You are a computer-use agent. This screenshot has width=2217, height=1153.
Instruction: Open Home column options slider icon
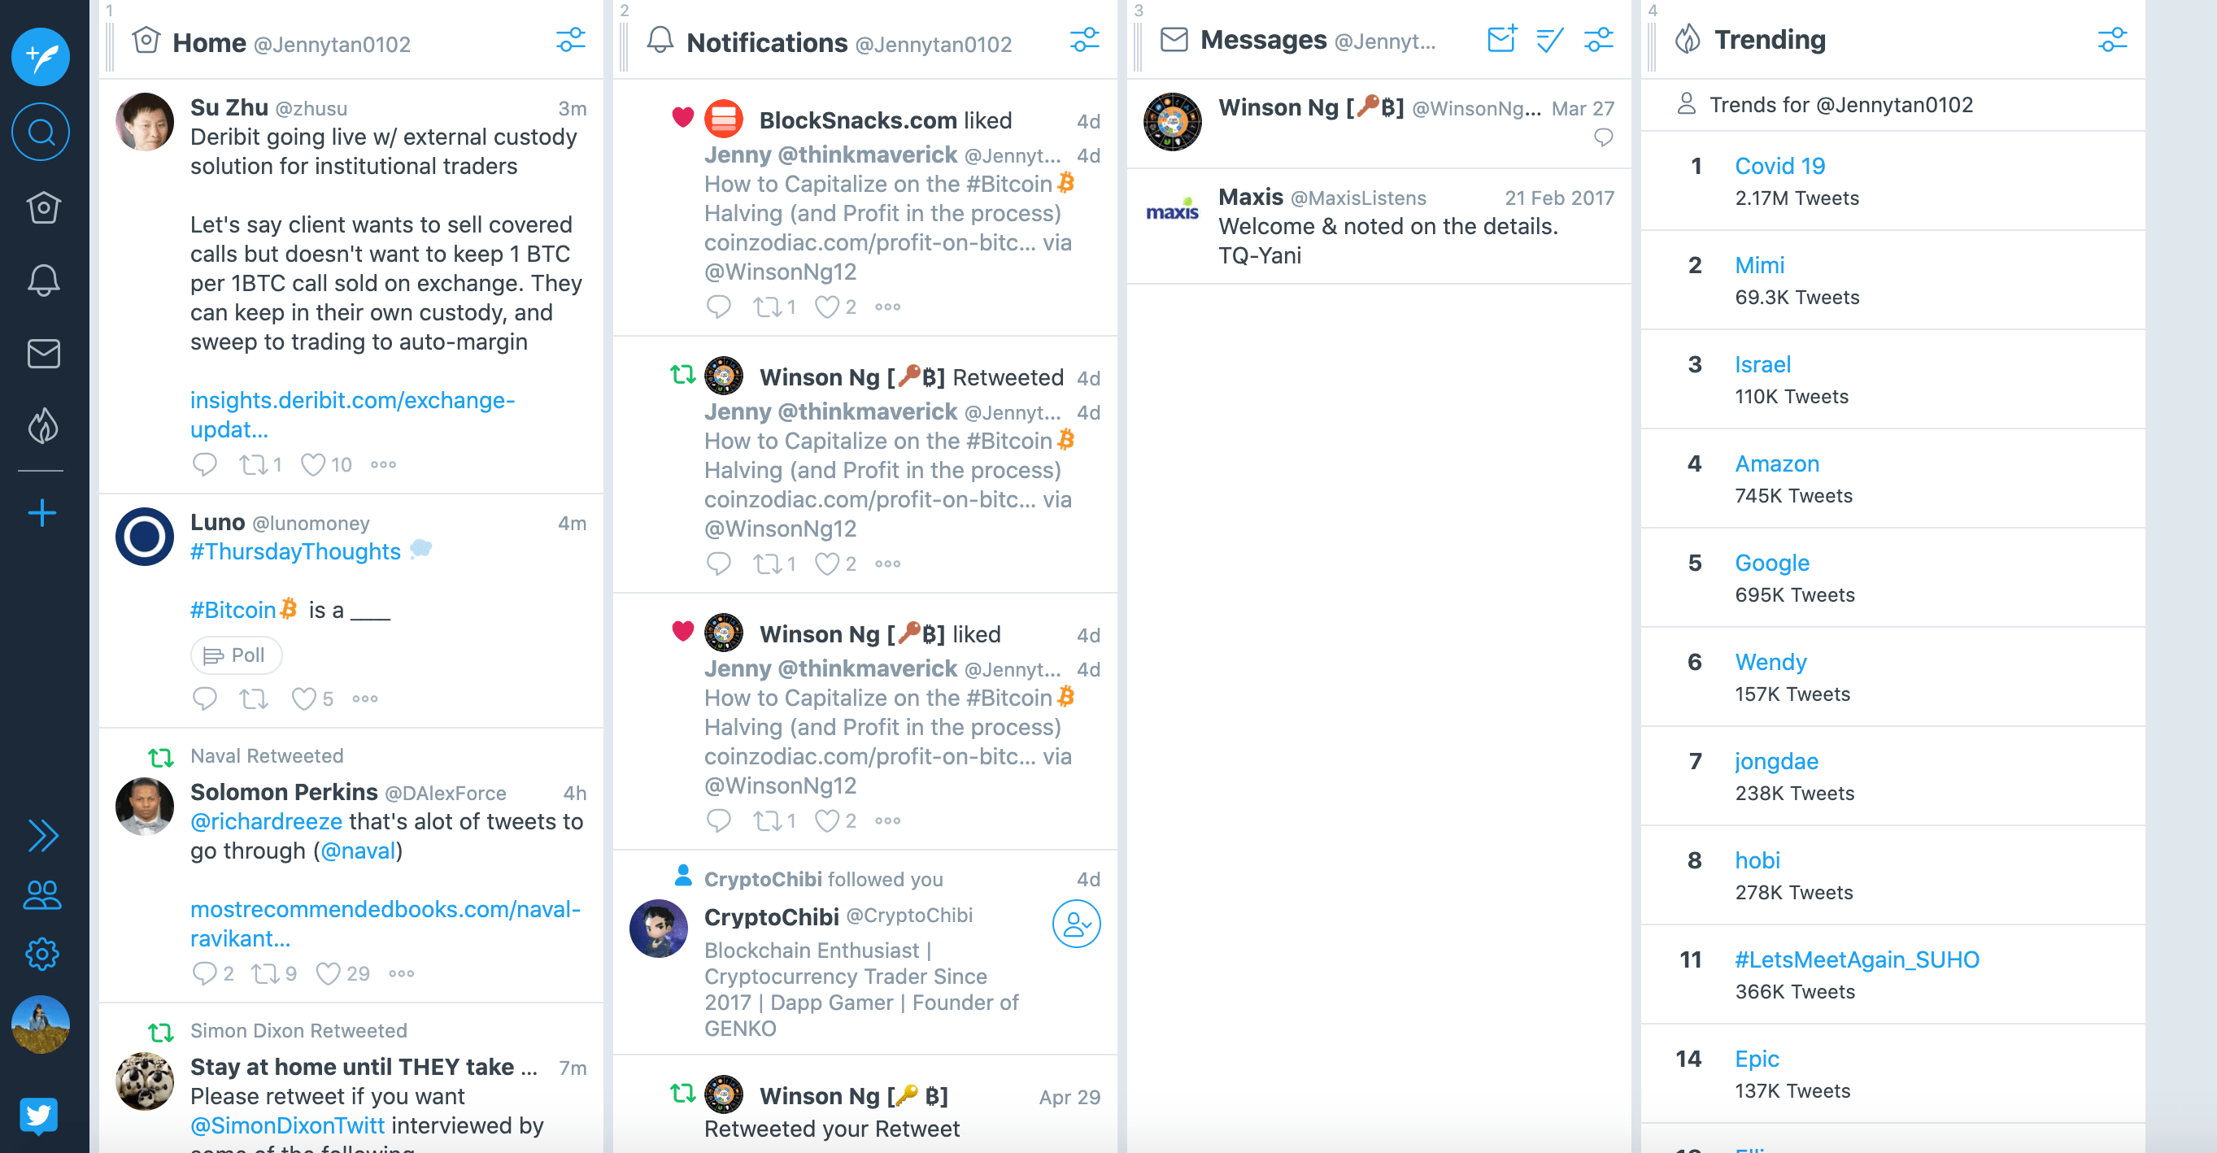[571, 40]
